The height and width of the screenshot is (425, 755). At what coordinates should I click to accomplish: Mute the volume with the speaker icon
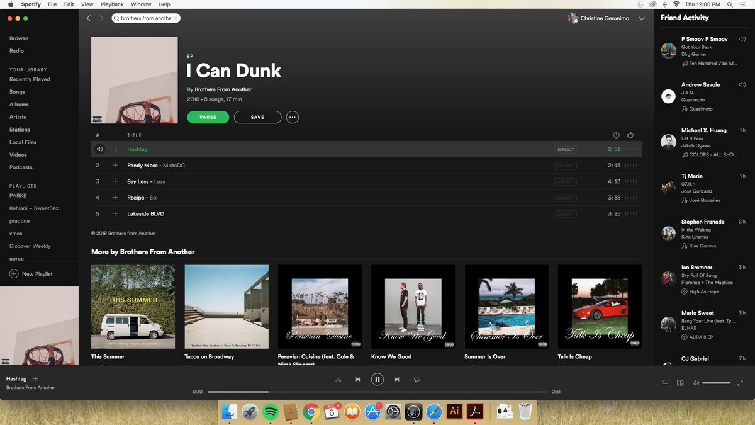tap(695, 383)
